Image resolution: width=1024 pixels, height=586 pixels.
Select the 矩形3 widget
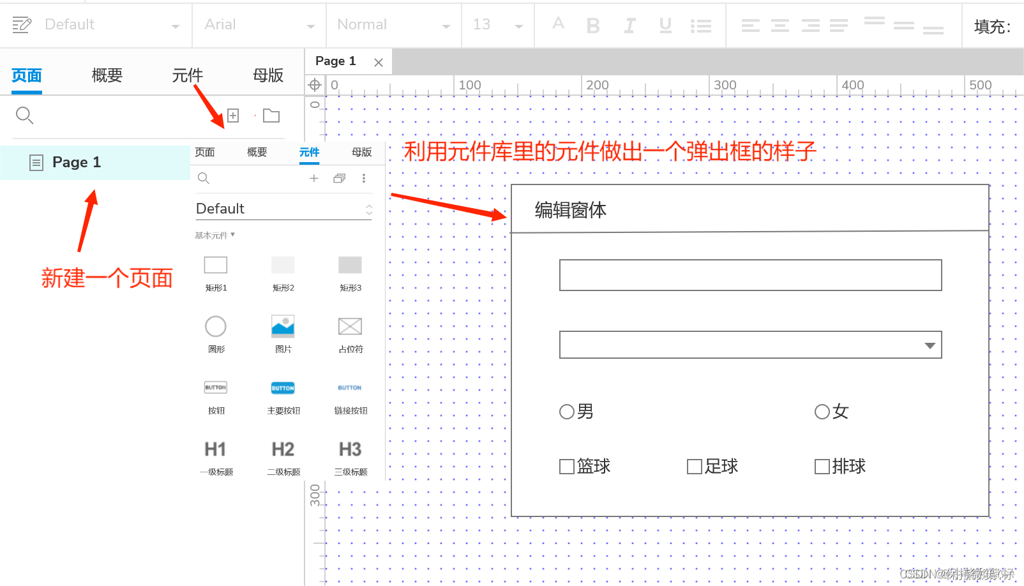pyautogui.click(x=350, y=273)
